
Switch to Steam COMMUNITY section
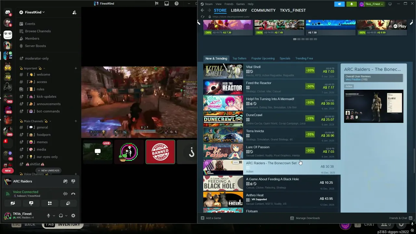coord(263,10)
